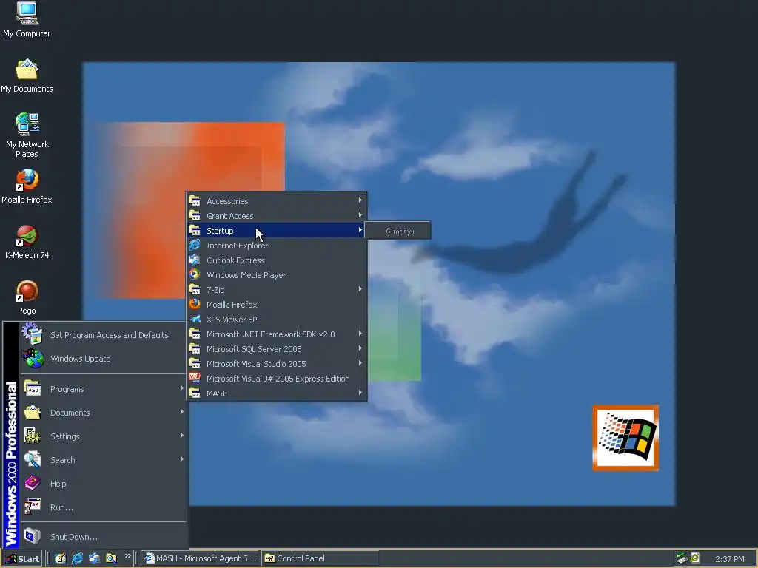Expand the Microsoft SQL Server 2005 folder
The height and width of the screenshot is (568, 758).
[277, 349]
